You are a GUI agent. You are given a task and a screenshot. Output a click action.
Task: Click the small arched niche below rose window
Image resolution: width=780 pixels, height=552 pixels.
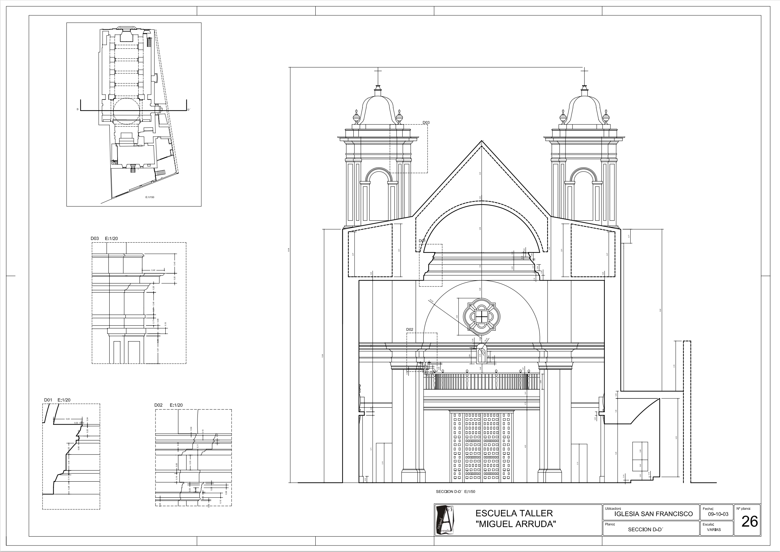(x=481, y=354)
